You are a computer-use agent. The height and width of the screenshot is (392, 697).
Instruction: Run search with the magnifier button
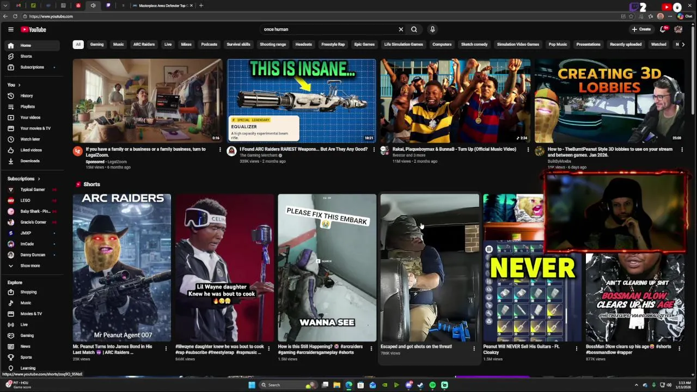[x=414, y=29]
